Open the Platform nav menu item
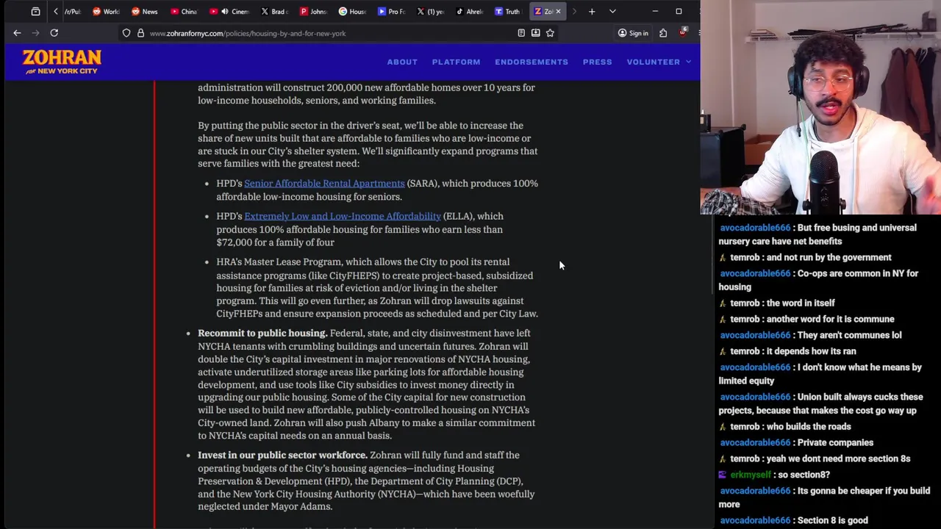Screen dimensions: 941x529 point(456,62)
